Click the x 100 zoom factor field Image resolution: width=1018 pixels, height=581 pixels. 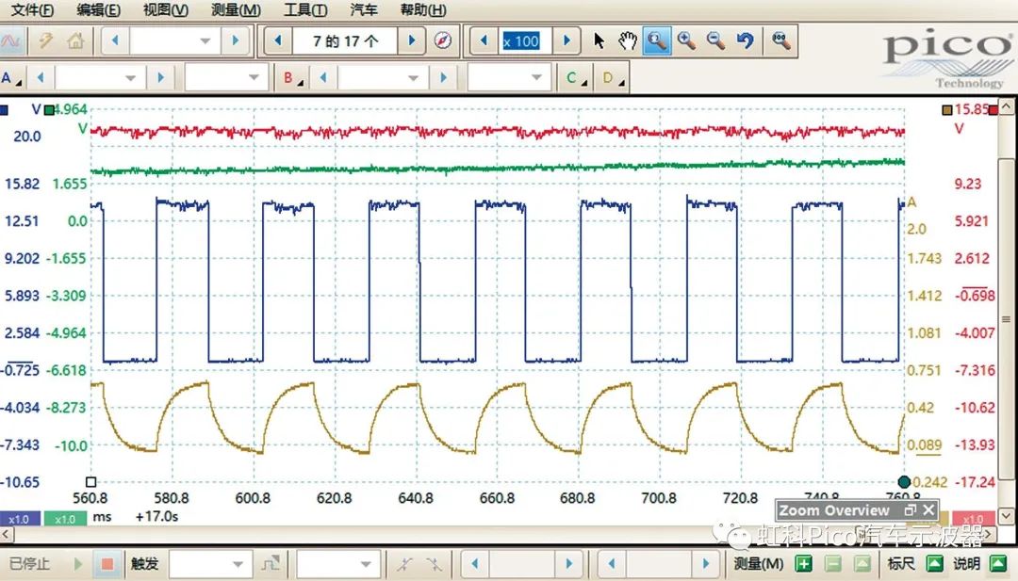coord(521,40)
